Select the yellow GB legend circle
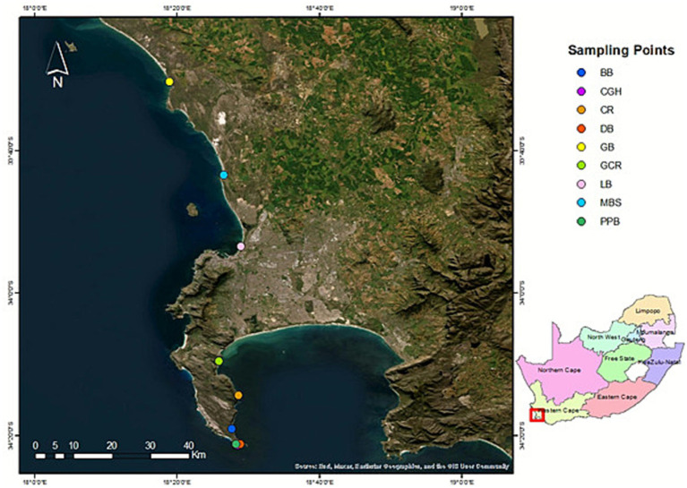Image resolution: width=687 pixels, height=488 pixels. 581,147
